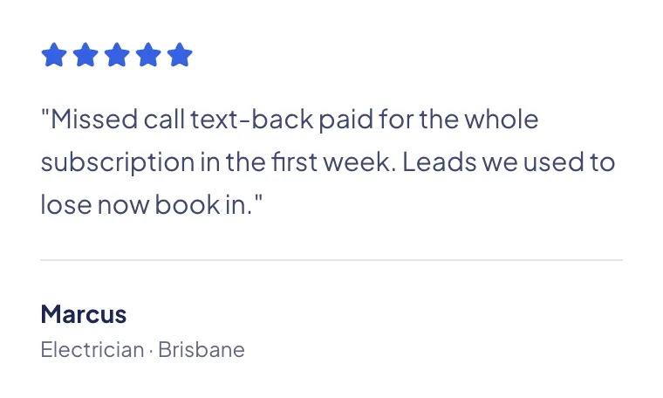663x398 pixels.
Task: Click the word "Leads" in the quote
Action: coord(439,162)
